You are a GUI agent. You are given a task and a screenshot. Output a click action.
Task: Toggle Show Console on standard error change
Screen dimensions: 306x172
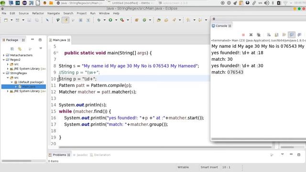point(299,35)
